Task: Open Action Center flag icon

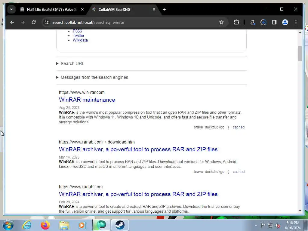Action: [x=263, y=225]
